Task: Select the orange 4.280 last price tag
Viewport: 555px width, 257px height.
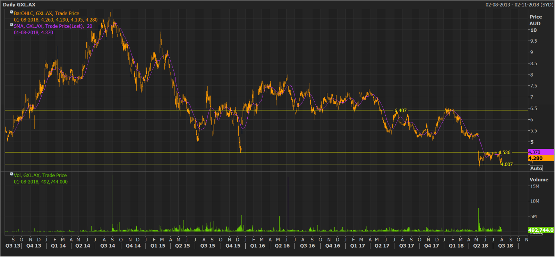Action: [541, 158]
